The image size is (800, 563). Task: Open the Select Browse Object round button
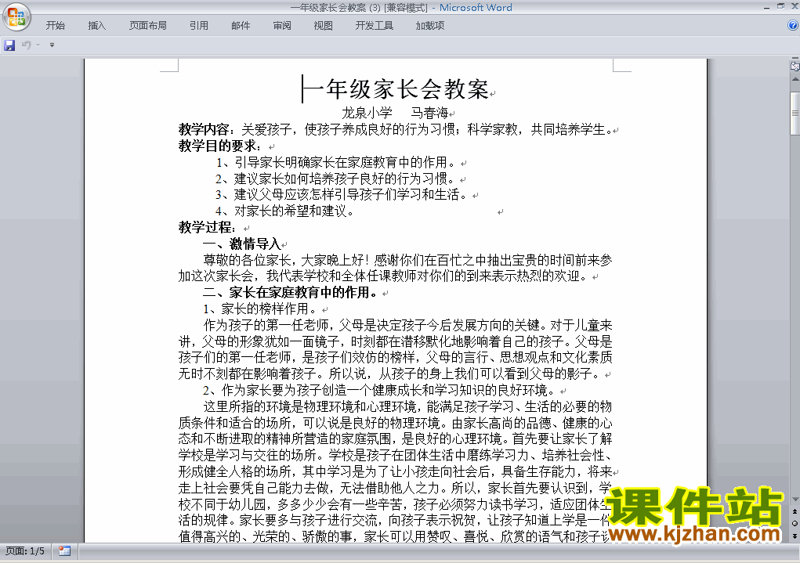(795, 523)
